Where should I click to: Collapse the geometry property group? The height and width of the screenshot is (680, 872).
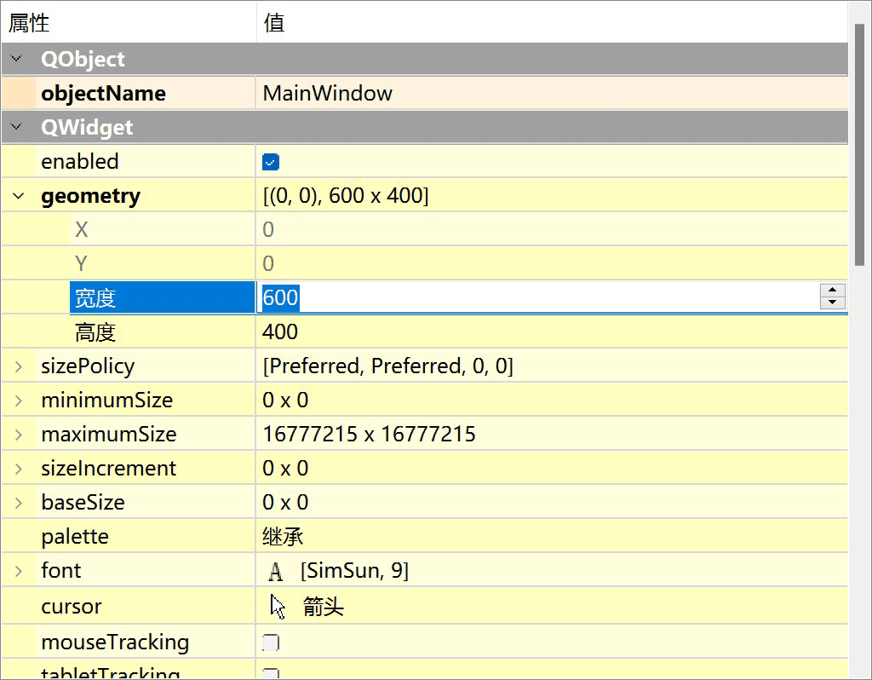pyautogui.click(x=19, y=196)
